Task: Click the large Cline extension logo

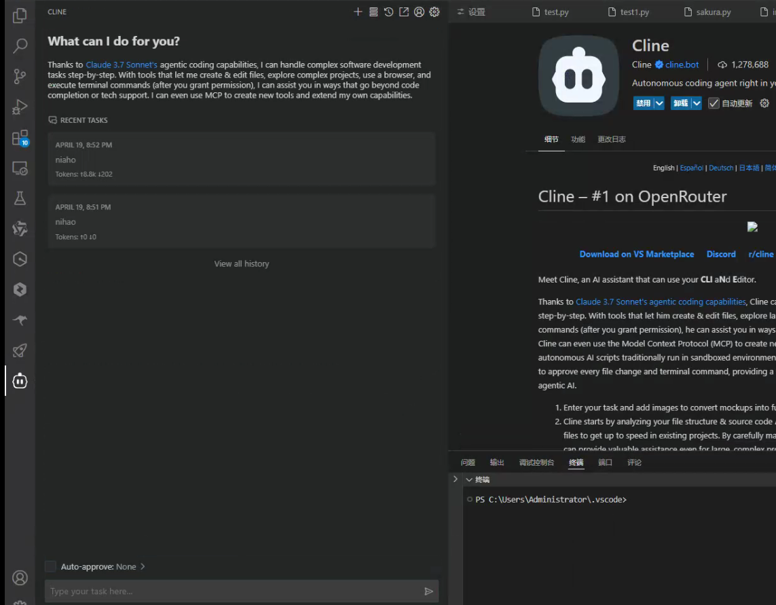Action: [x=578, y=76]
